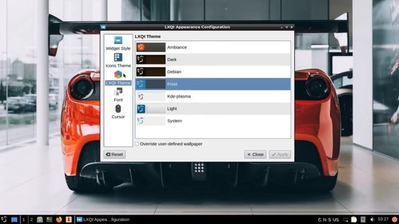Launch Firefox from the panel
This screenshot has height=224, width=399.
59,220
